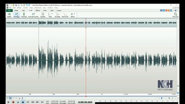Click the red Record button
185x104 pixels.
13,102
